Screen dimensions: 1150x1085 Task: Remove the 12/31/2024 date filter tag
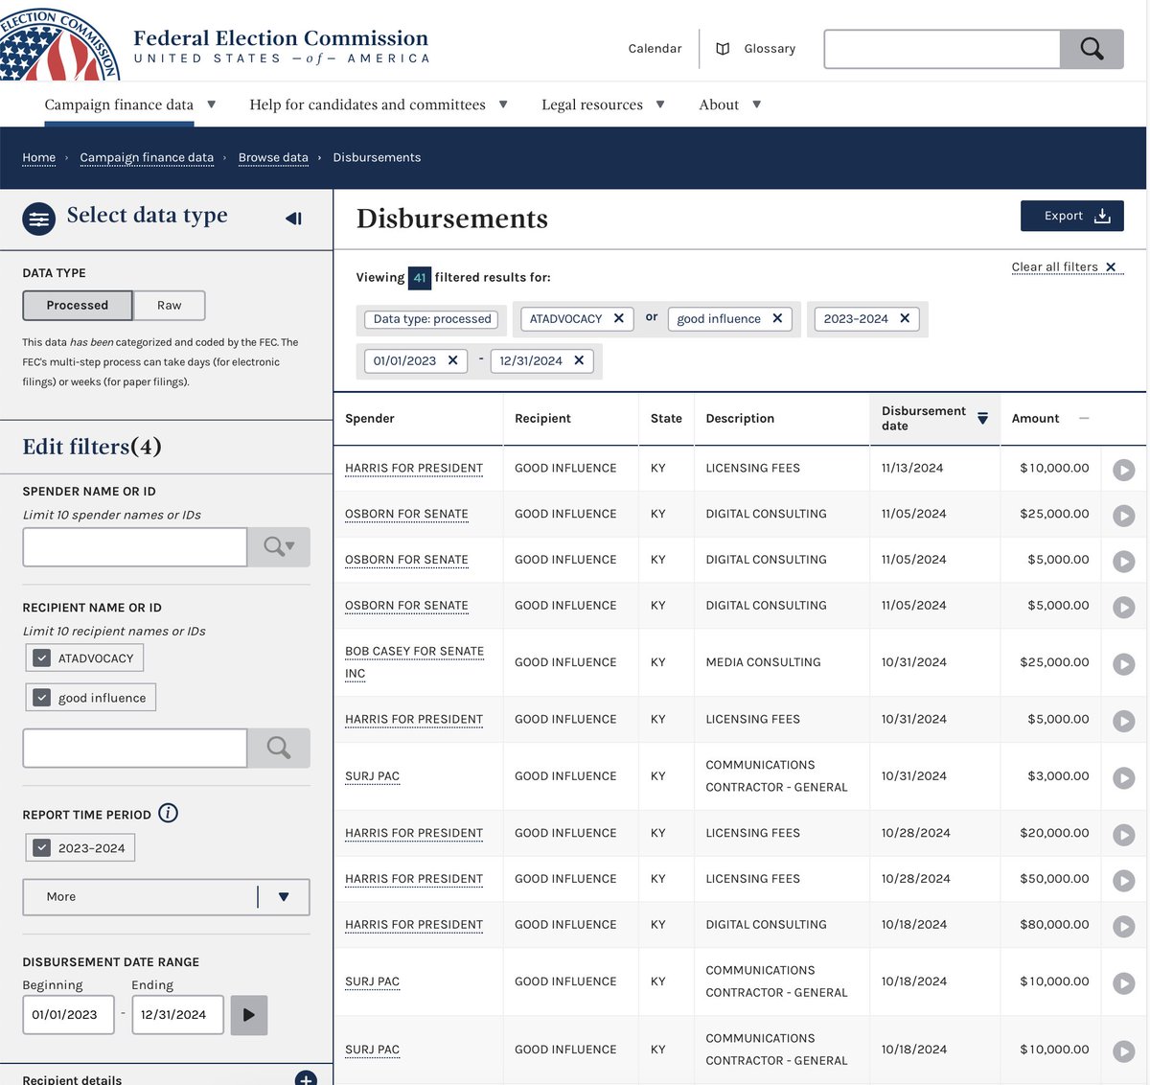579,360
